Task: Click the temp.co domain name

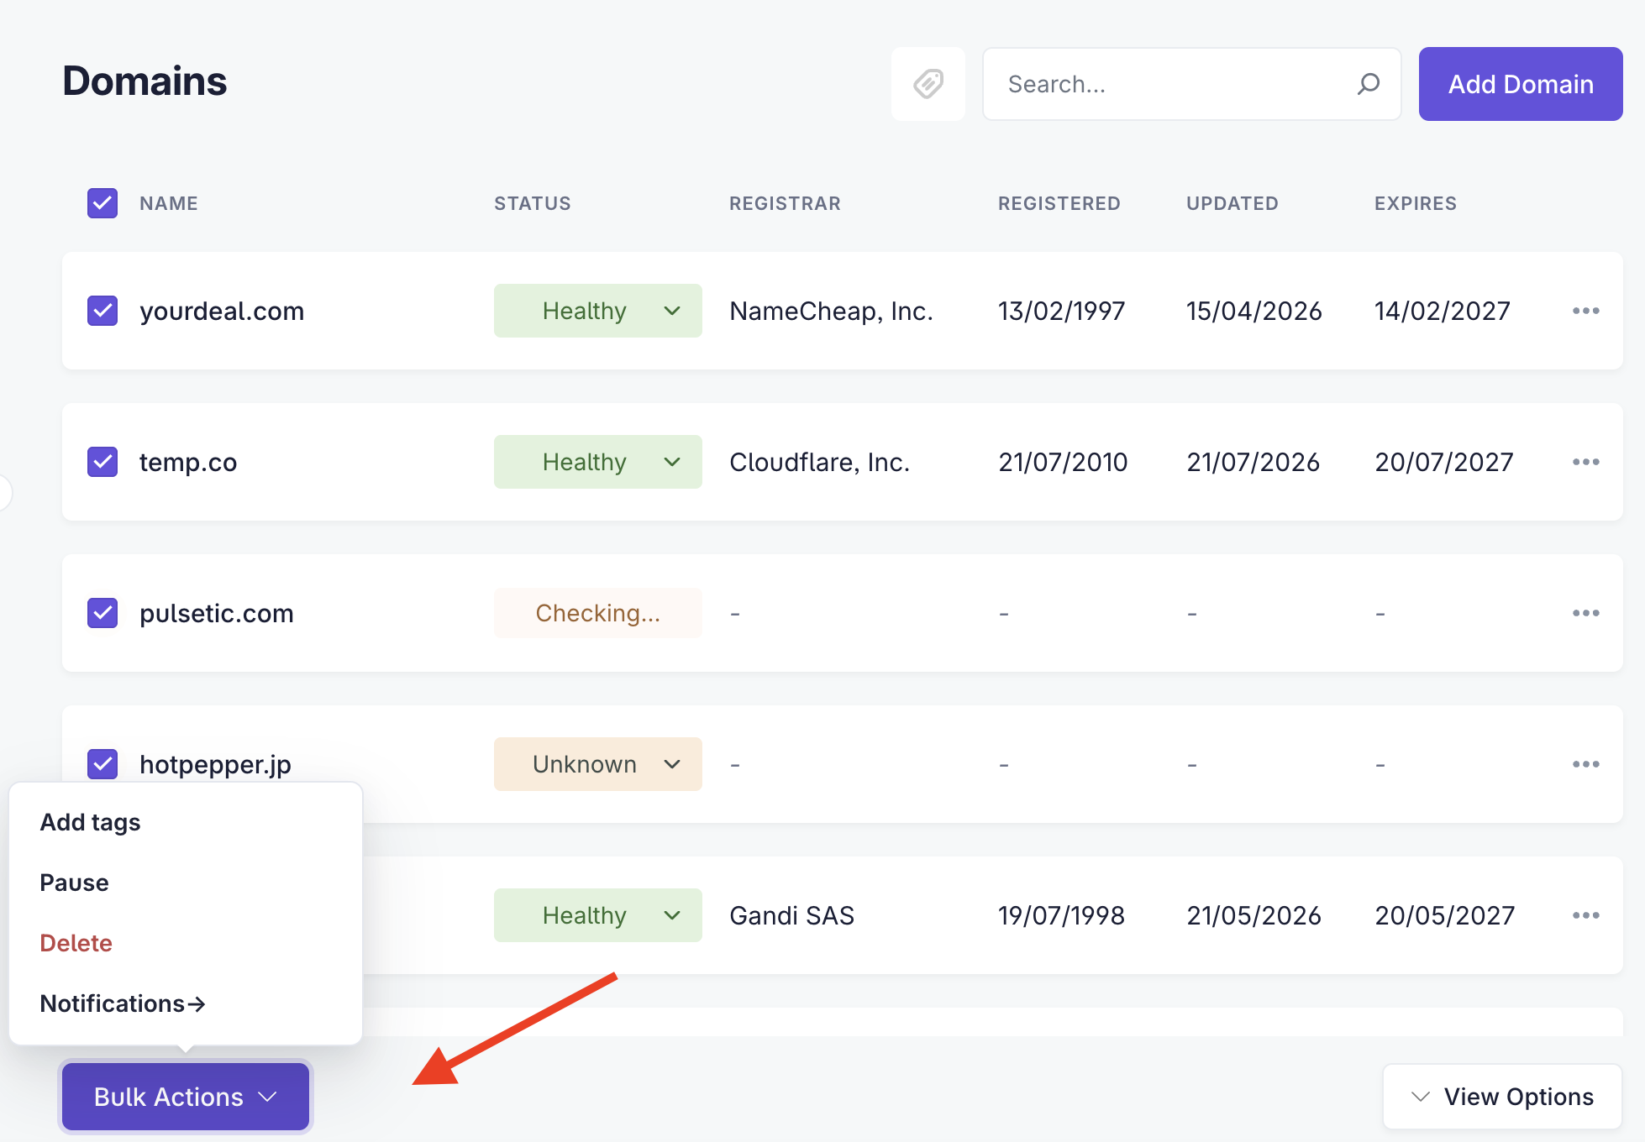Action: click(188, 462)
